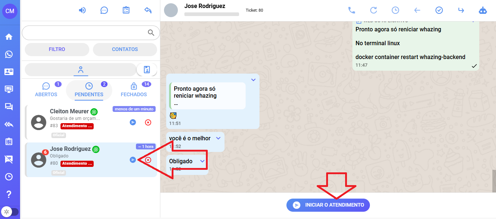496x219 pixels.
Task: Open the WhatsApp connections sidebar icon
Action: (9, 54)
